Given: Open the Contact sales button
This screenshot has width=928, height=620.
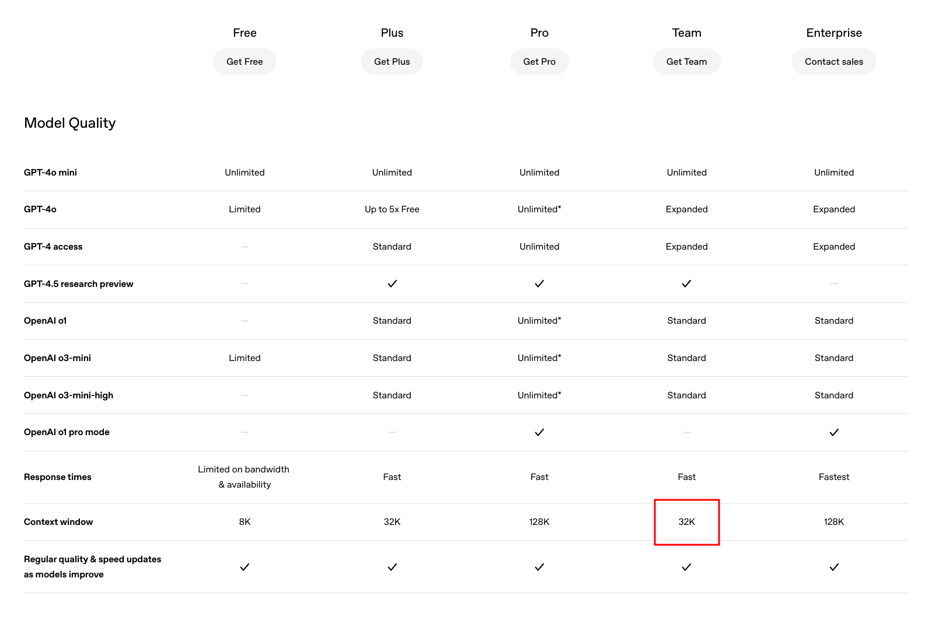Looking at the screenshot, I should point(833,62).
